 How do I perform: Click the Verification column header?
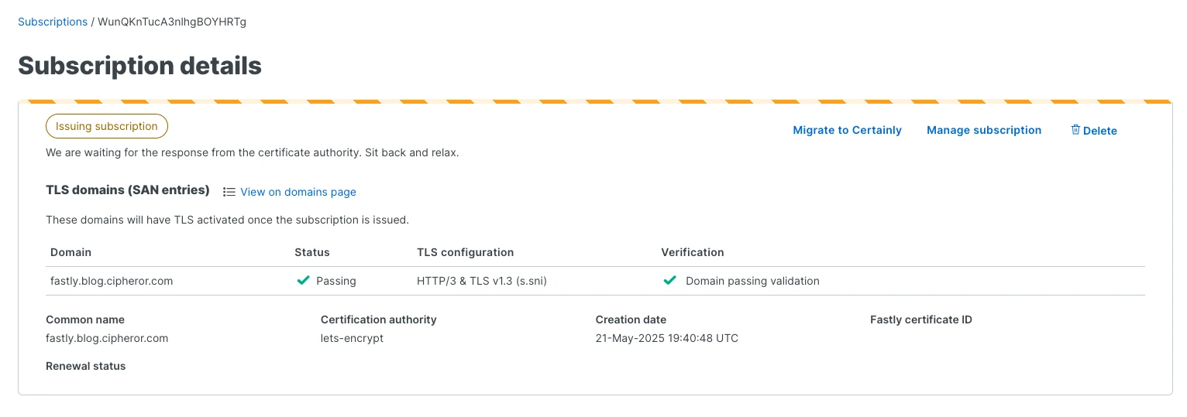click(x=692, y=252)
